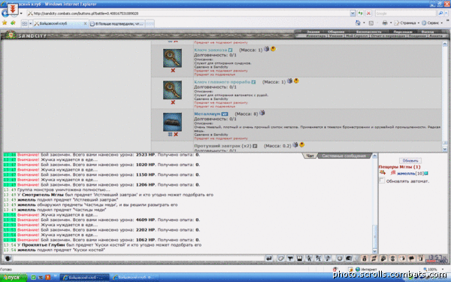This screenshot has height=282, width=451.
Task: Open the жмелль player link in user list
Action: [406, 173]
